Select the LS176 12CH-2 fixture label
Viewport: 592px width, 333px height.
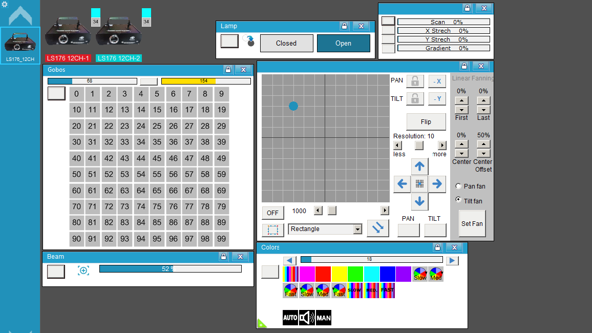(x=118, y=58)
